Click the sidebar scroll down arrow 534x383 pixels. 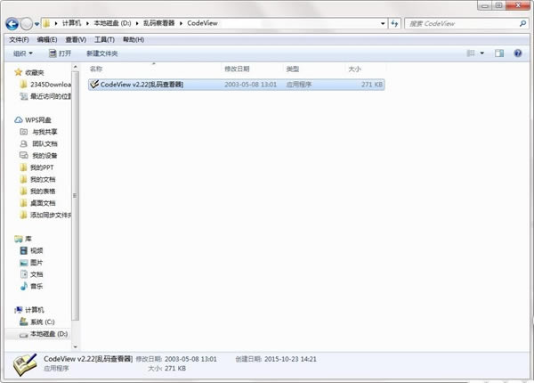pyautogui.click(x=76, y=346)
